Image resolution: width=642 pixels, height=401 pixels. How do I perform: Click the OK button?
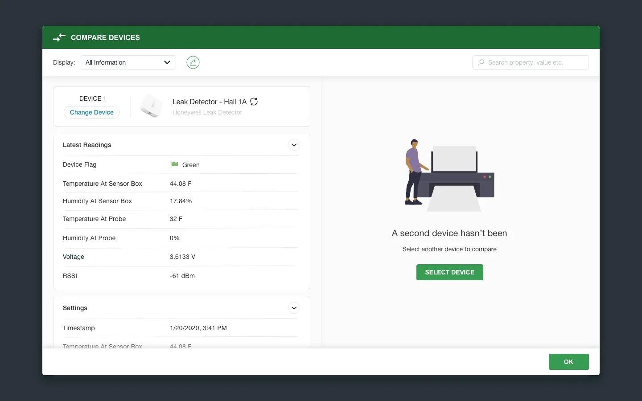[568, 362]
